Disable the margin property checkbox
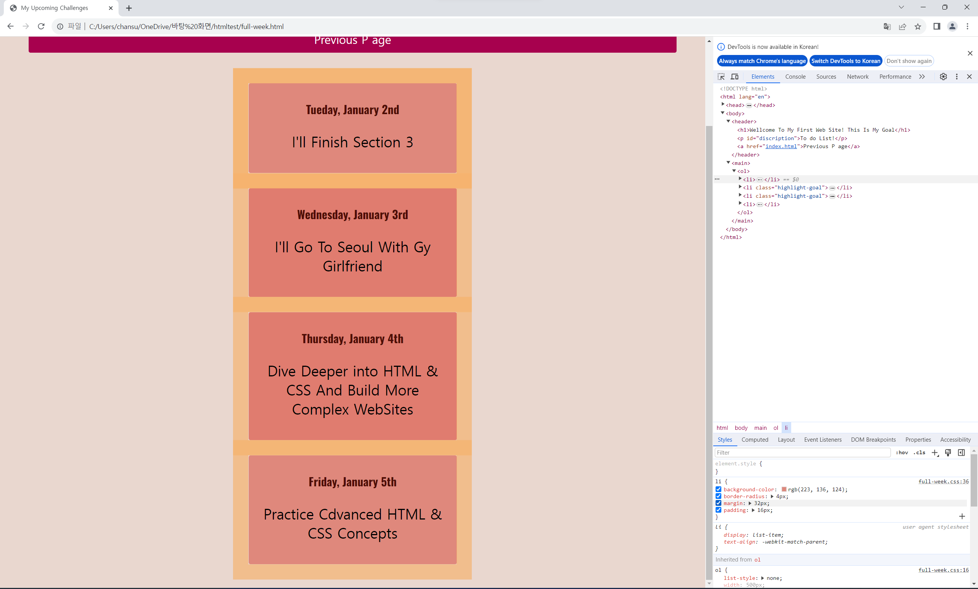 (719, 503)
